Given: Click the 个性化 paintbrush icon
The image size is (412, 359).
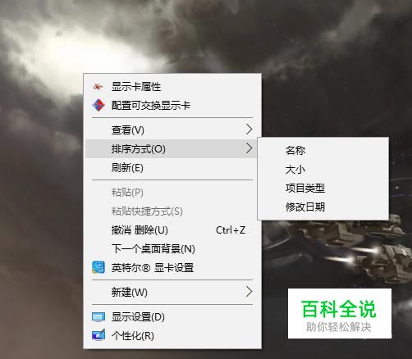Looking at the screenshot, I should (98, 335).
